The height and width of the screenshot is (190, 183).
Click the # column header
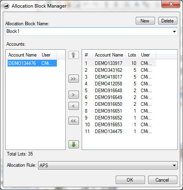click(88, 55)
